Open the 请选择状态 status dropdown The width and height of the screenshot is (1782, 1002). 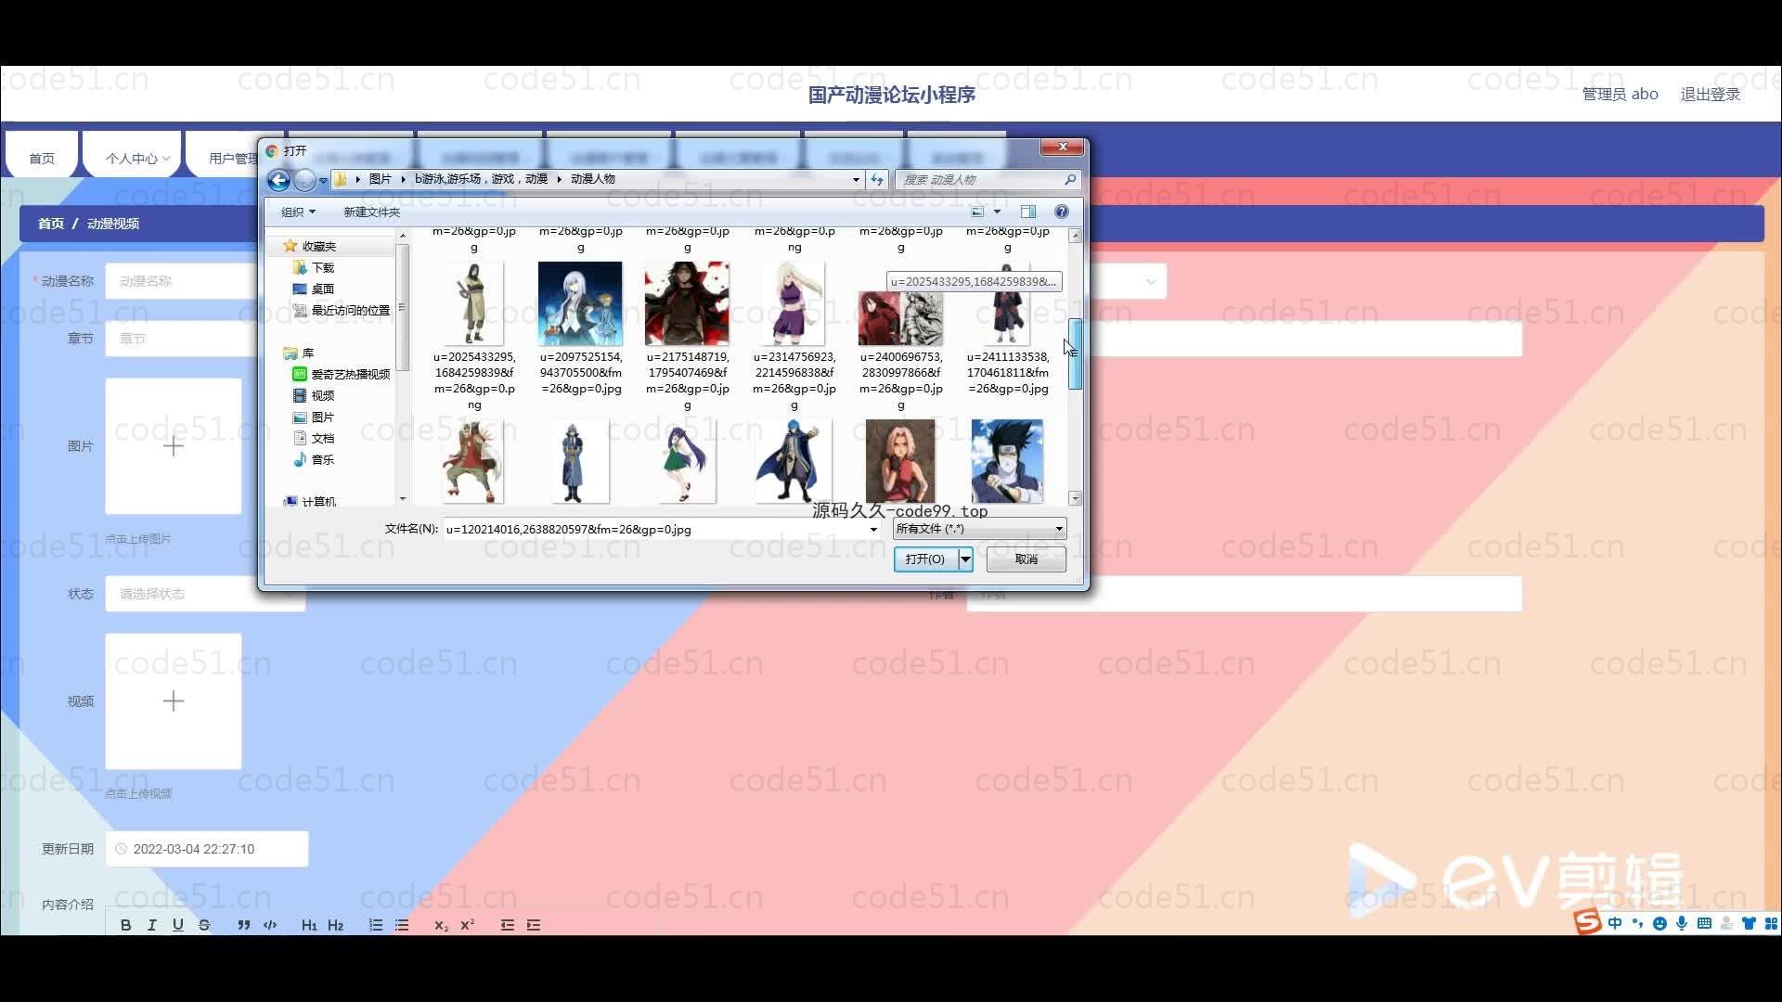[204, 594]
